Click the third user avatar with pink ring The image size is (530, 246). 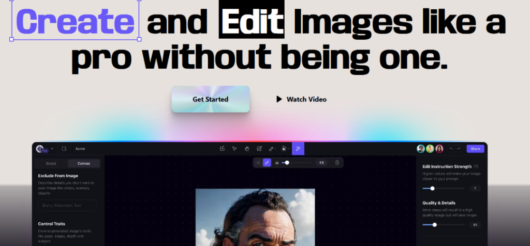[x=439, y=149]
